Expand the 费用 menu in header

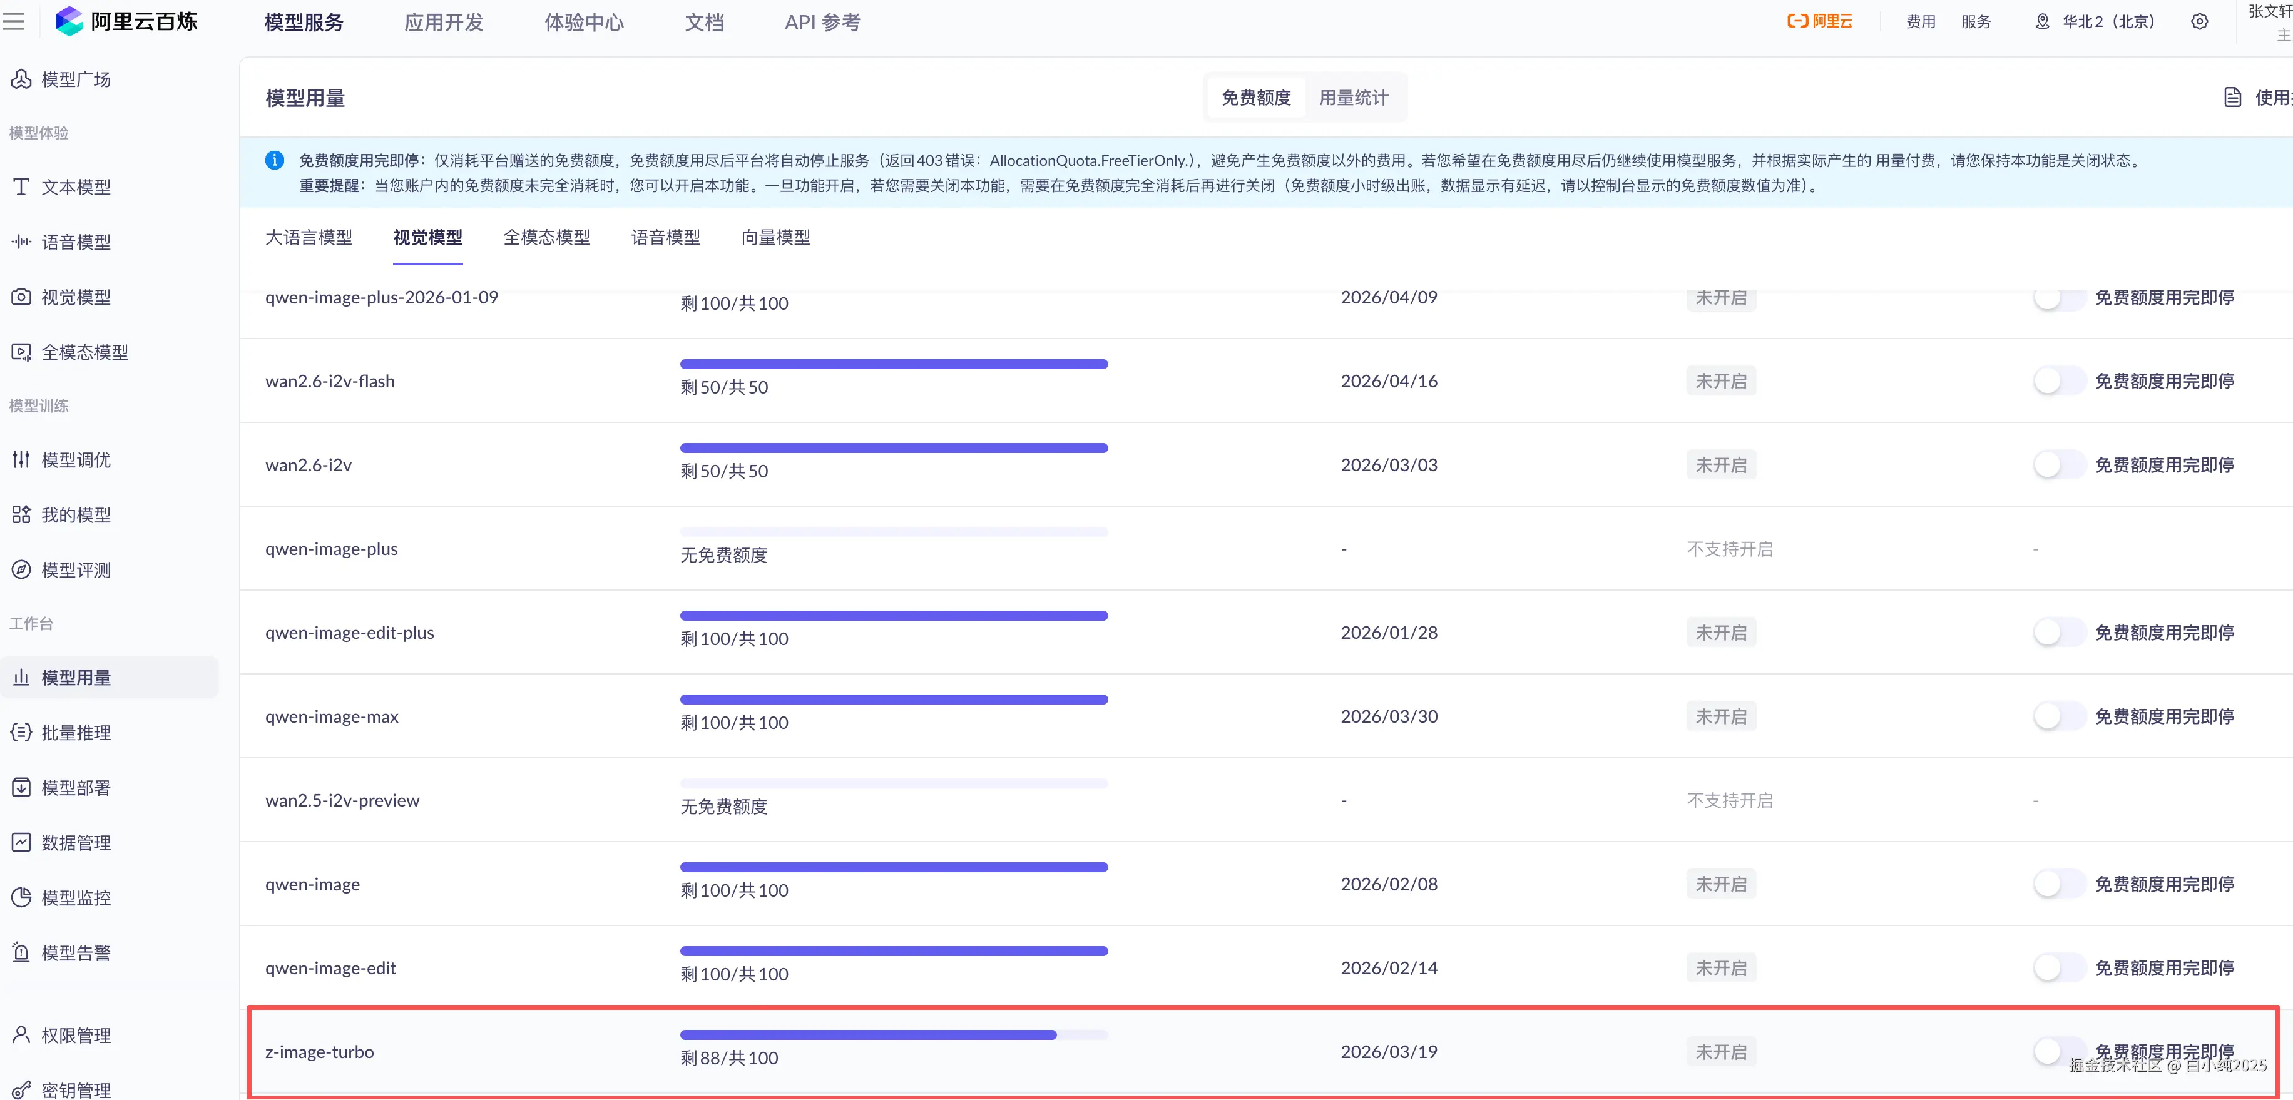(x=1921, y=21)
